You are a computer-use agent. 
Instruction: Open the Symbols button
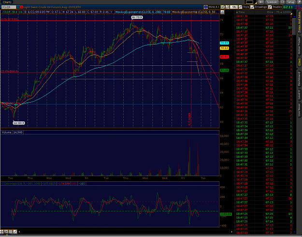[x=272, y=2]
